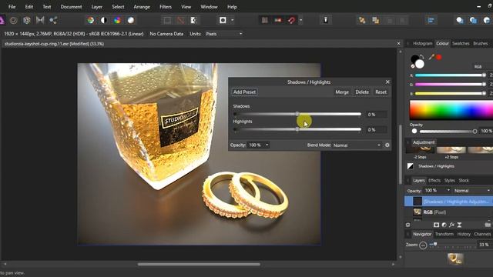Click the blend options gear icon

click(387, 145)
